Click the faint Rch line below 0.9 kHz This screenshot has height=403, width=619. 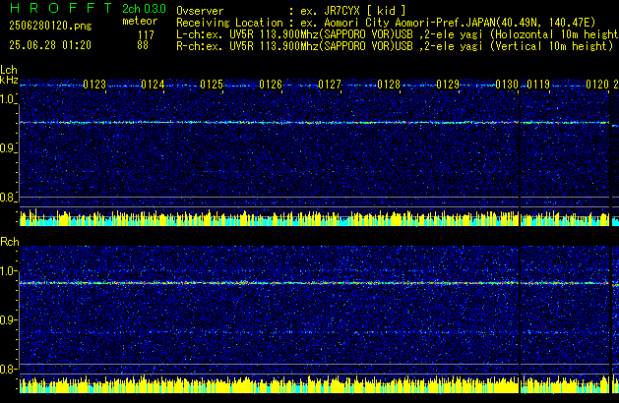[314, 332]
